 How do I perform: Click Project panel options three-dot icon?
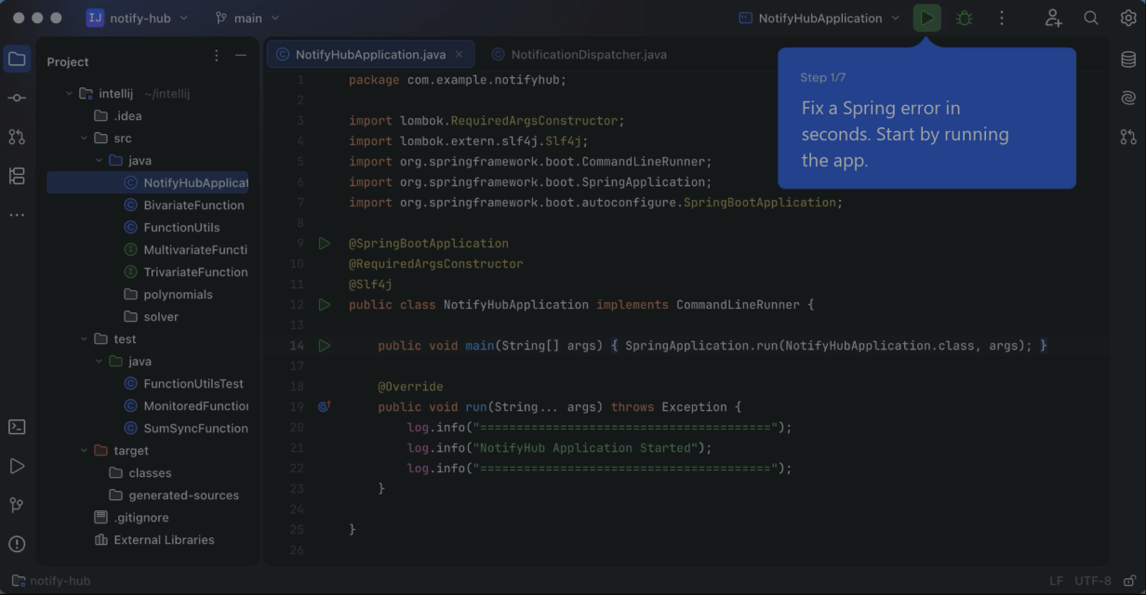tap(217, 56)
